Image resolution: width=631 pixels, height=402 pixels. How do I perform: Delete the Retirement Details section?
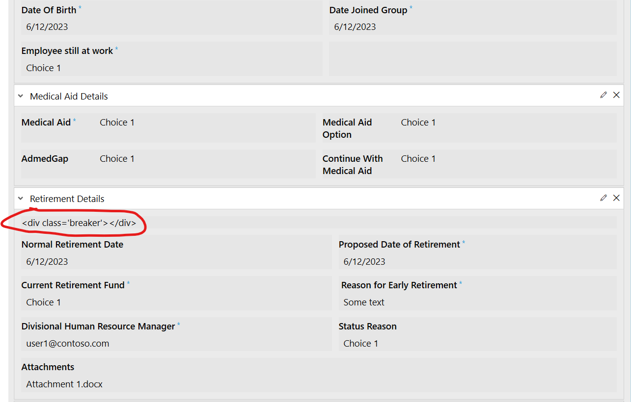pyautogui.click(x=616, y=198)
